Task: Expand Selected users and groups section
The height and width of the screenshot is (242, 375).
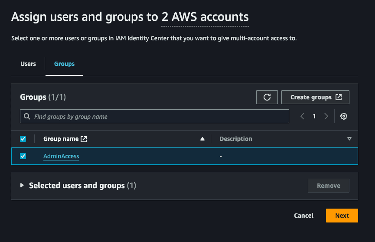Action: coord(22,185)
